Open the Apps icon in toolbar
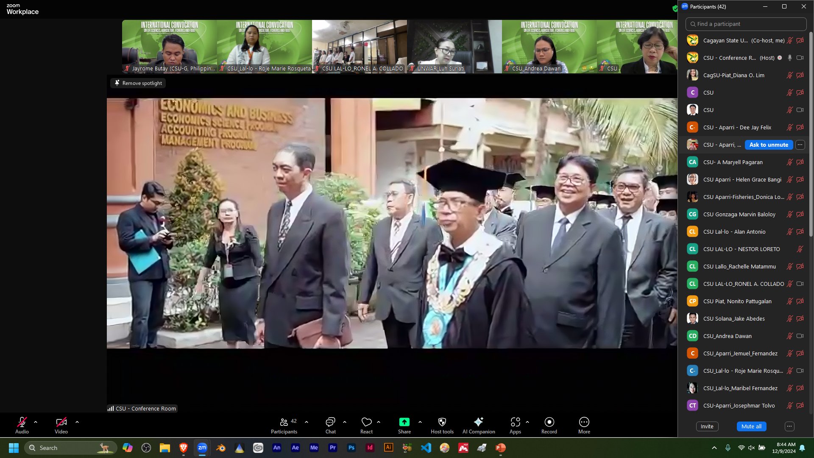Viewport: 814px width, 458px height. point(515,422)
